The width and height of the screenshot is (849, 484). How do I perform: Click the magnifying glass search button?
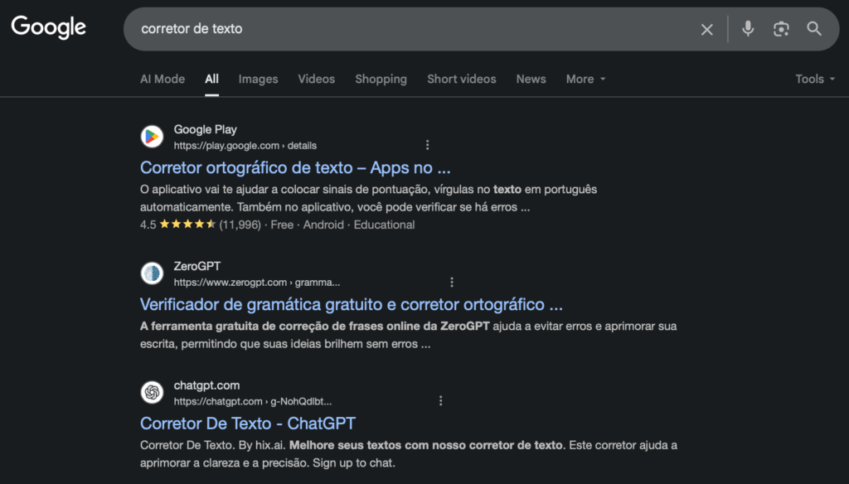(x=814, y=29)
